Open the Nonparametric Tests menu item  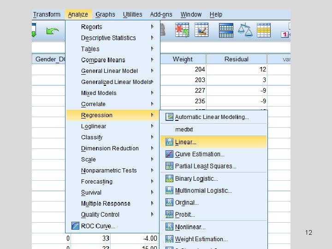113,170
